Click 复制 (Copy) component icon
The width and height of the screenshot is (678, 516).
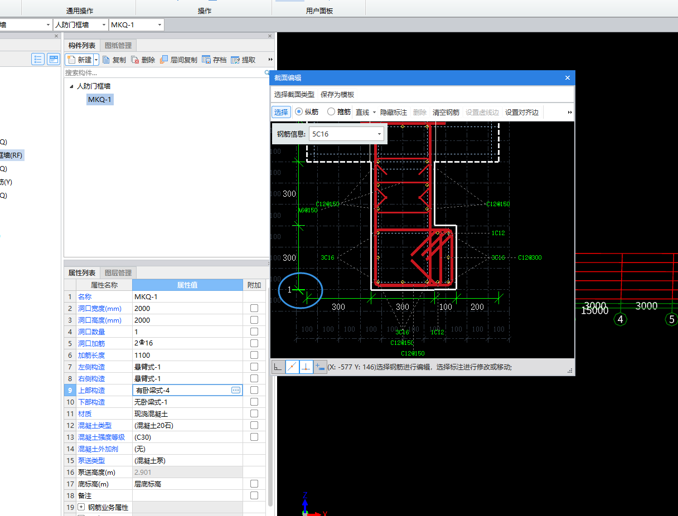(x=114, y=60)
